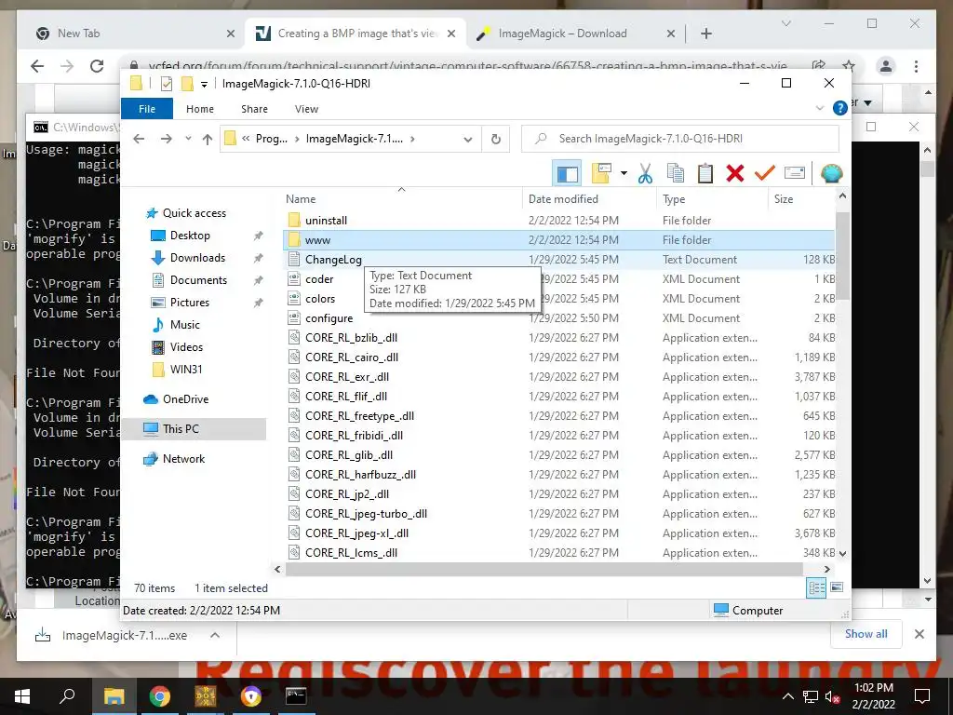The height and width of the screenshot is (715, 953).
Task: Expand the folder options dropdown arrow
Action: pos(624,174)
